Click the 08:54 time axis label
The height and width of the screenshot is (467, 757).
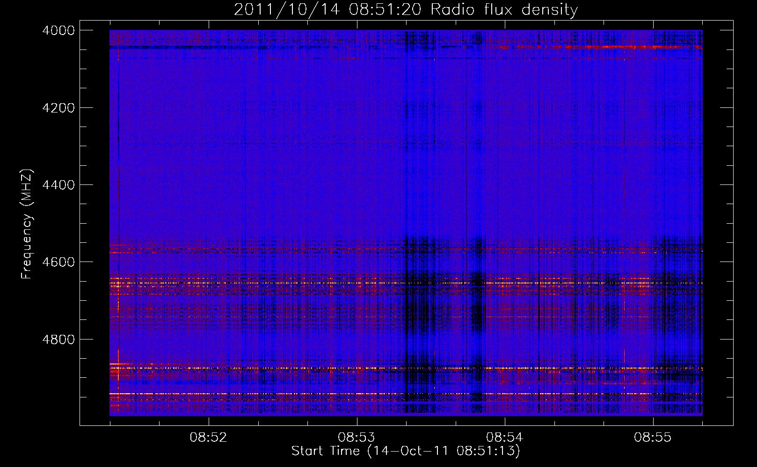tap(504, 438)
